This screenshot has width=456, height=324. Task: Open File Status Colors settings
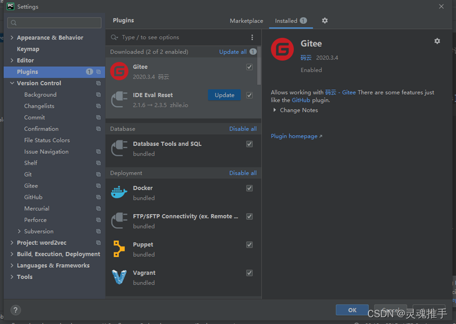(x=47, y=140)
